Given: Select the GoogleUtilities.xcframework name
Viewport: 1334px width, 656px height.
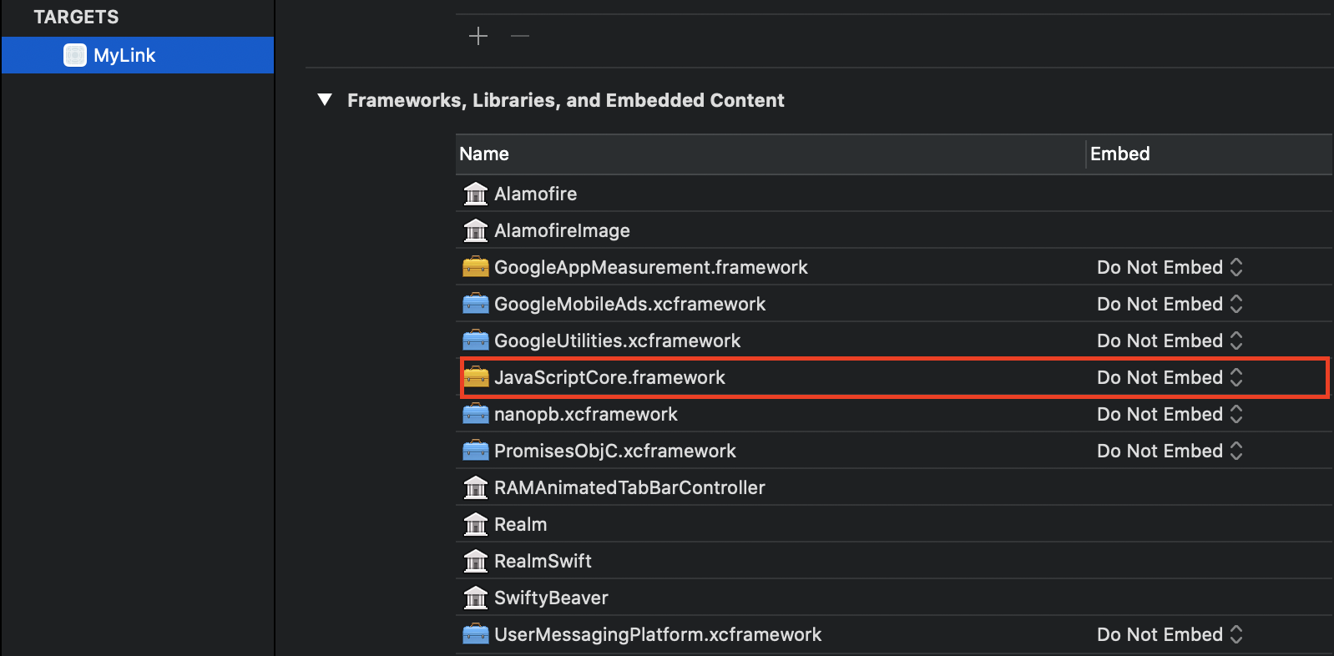Looking at the screenshot, I should click(x=618, y=341).
